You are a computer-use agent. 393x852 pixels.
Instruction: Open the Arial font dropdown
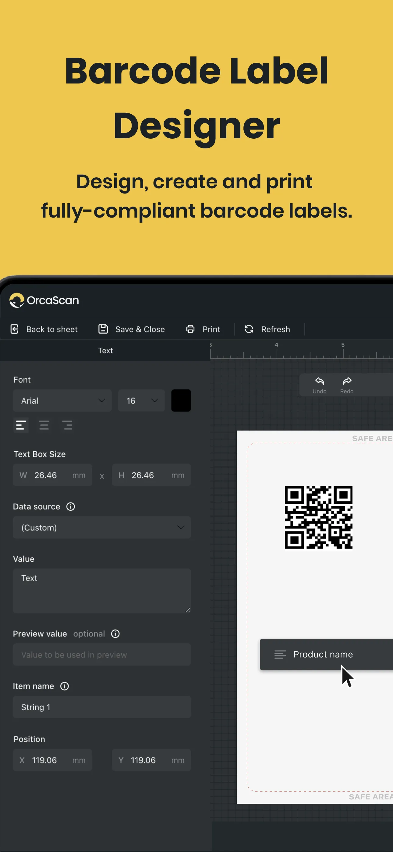(x=62, y=400)
